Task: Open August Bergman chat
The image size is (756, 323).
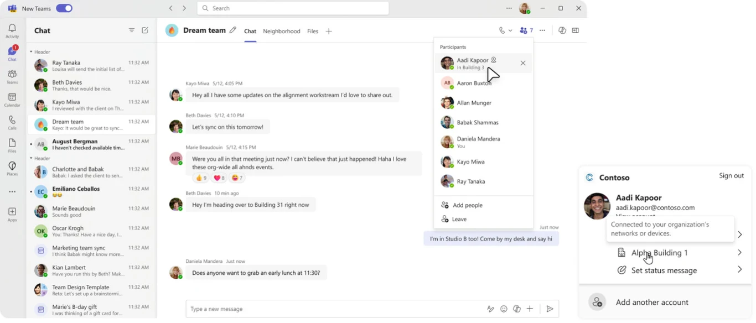Action: coord(92,144)
